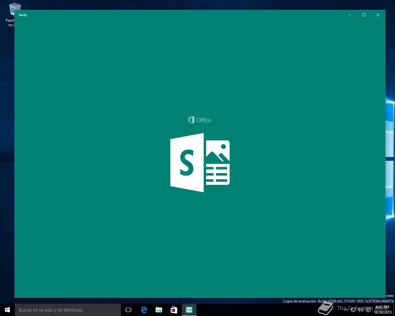Screen dimensions: 395x316
Task: Launch Microsoft Edge from the taskbar
Action: tap(143, 310)
